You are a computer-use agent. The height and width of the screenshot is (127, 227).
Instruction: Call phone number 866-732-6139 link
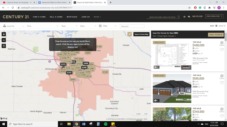(197, 16)
